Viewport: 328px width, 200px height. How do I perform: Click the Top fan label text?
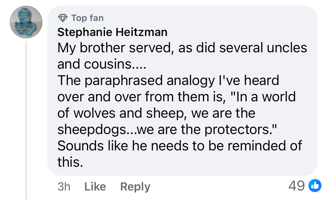[x=87, y=18]
